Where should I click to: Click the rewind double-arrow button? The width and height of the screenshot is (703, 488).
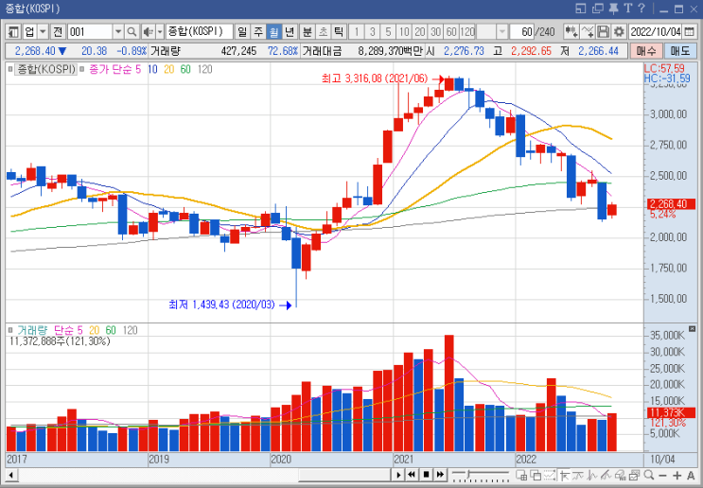[412, 475]
